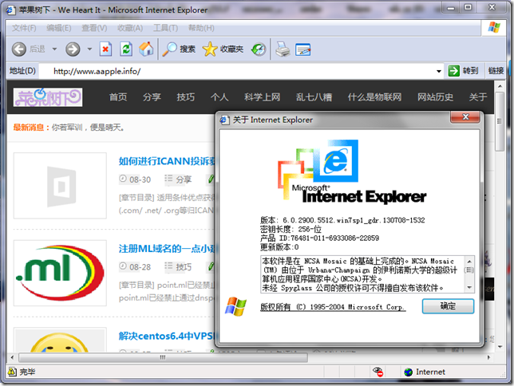Click the 确定 button in About dialog
The height and width of the screenshot is (386, 514).
point(448,306)
